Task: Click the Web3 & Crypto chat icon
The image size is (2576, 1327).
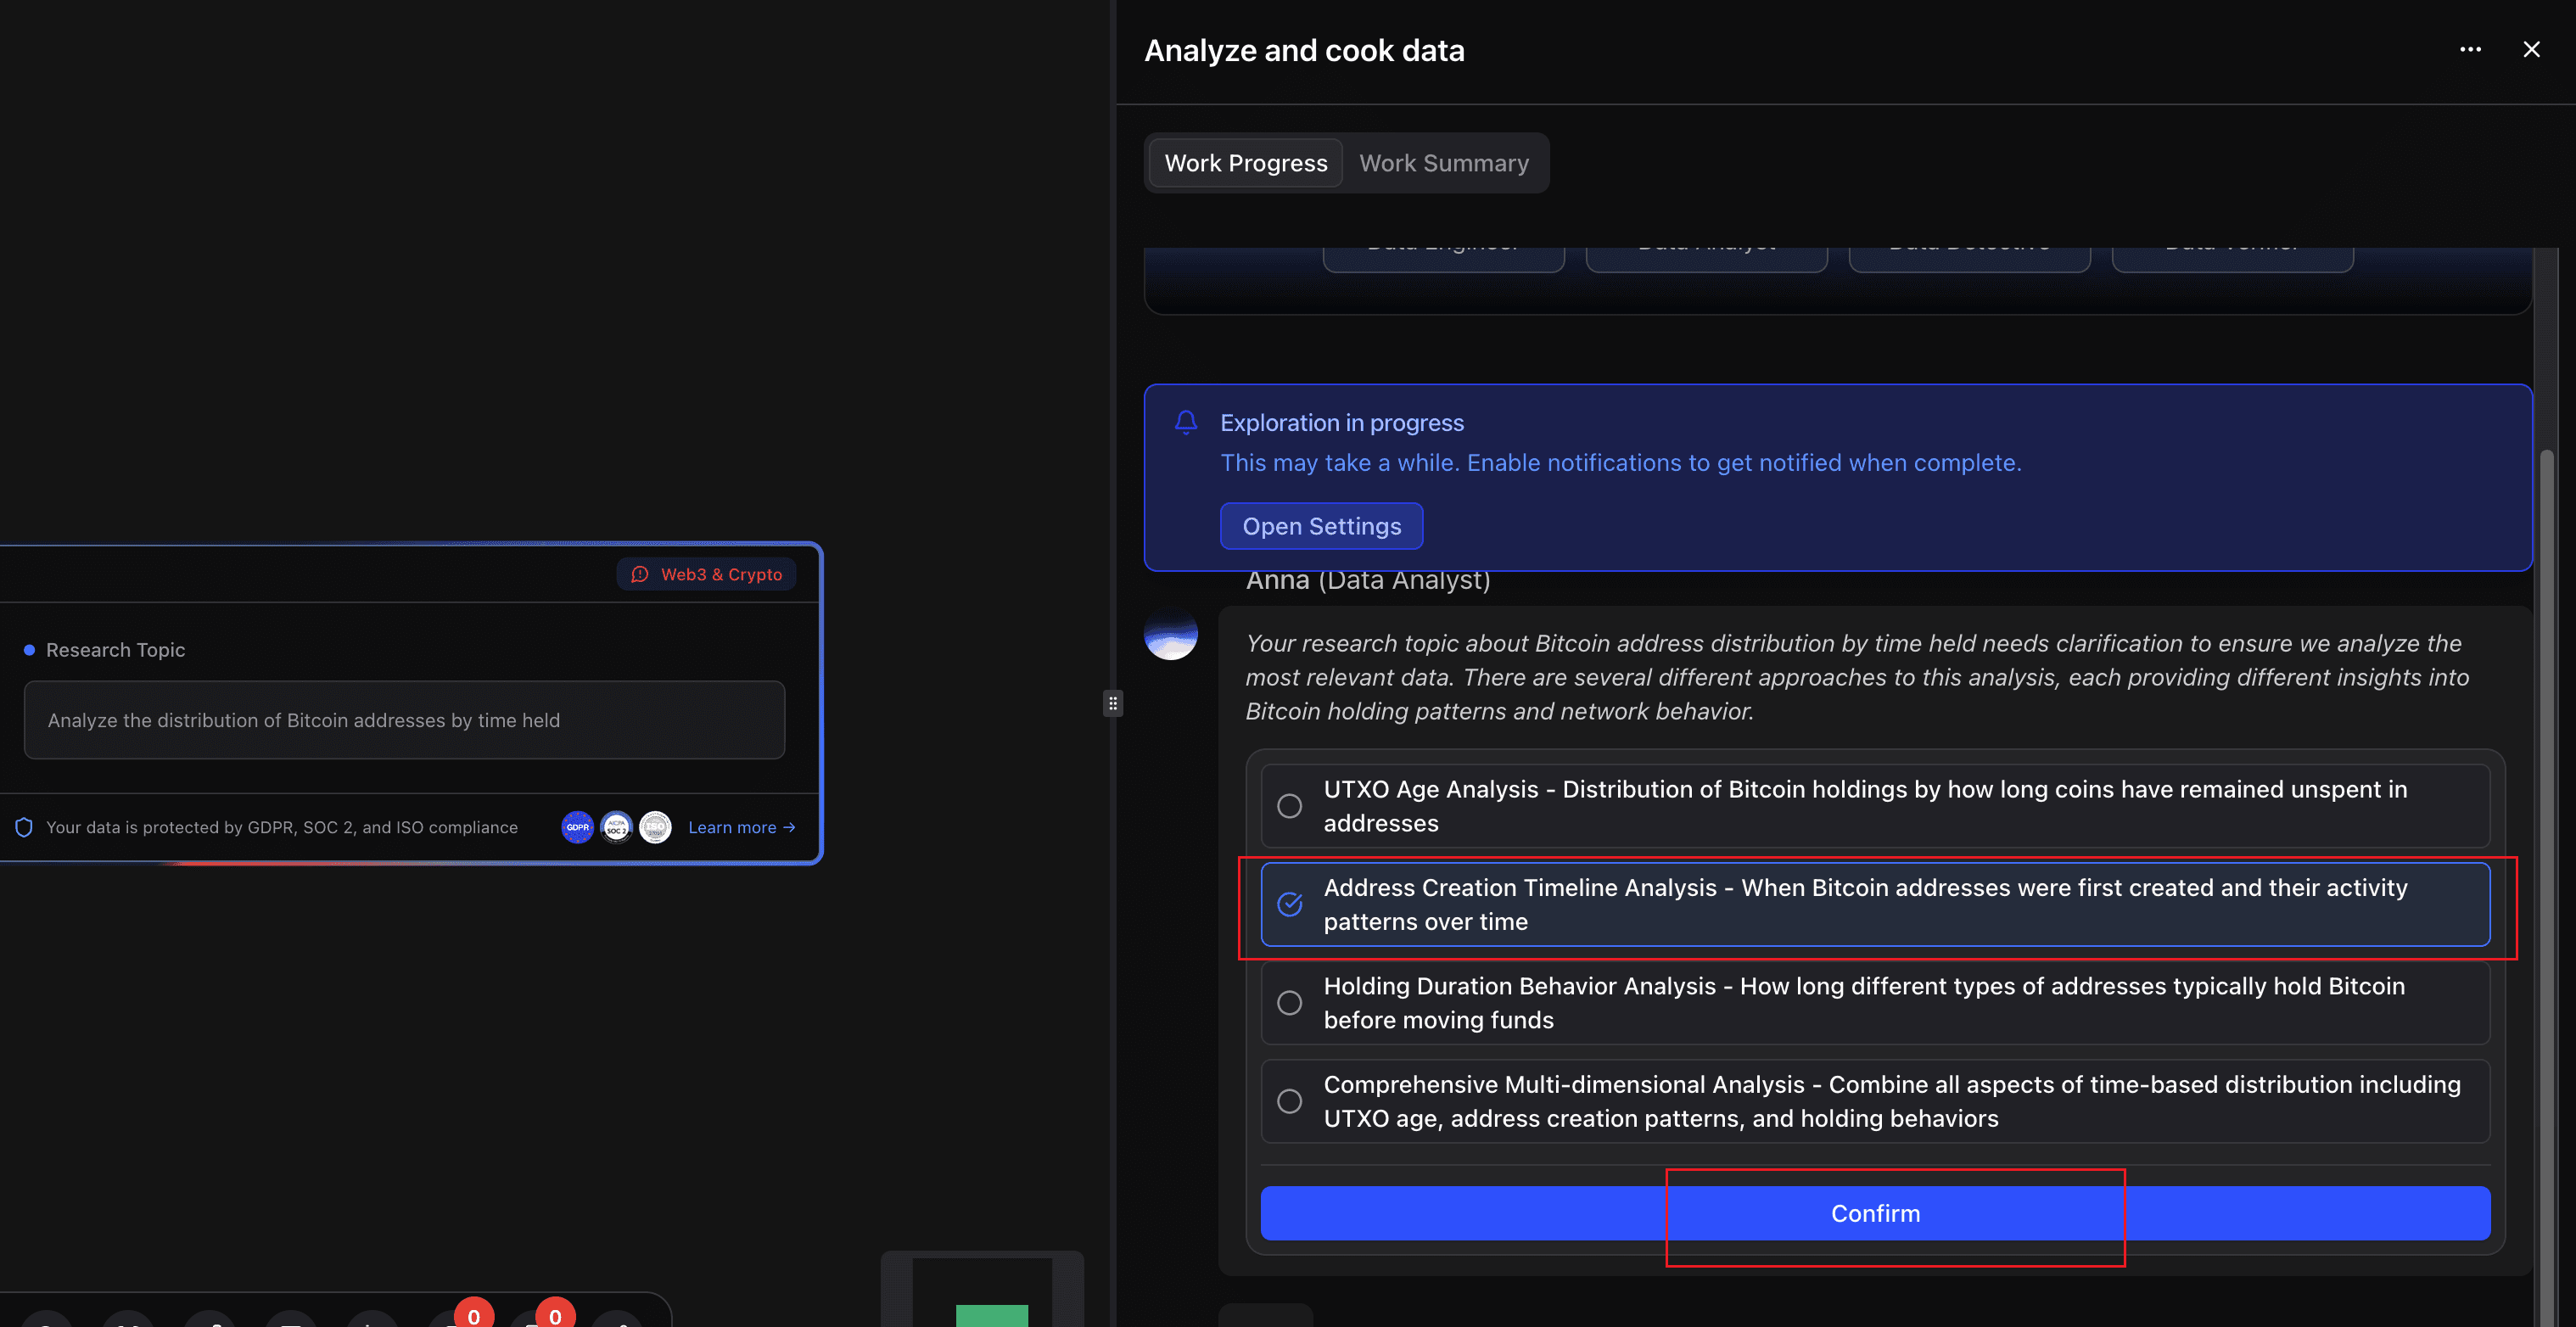Action: [639, 574]
